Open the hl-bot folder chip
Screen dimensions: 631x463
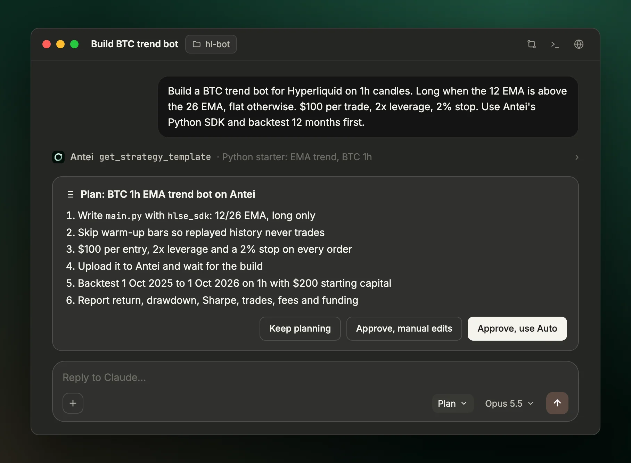[x=211, y=44]
